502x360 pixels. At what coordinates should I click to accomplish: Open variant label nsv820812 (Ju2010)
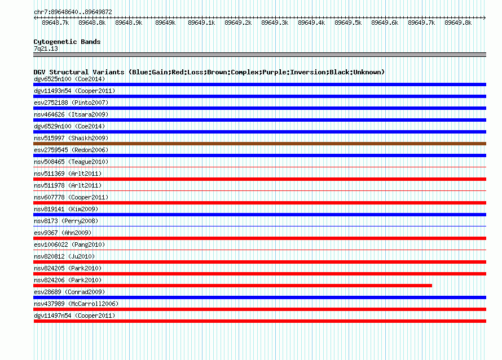click(x=64, y=256)
